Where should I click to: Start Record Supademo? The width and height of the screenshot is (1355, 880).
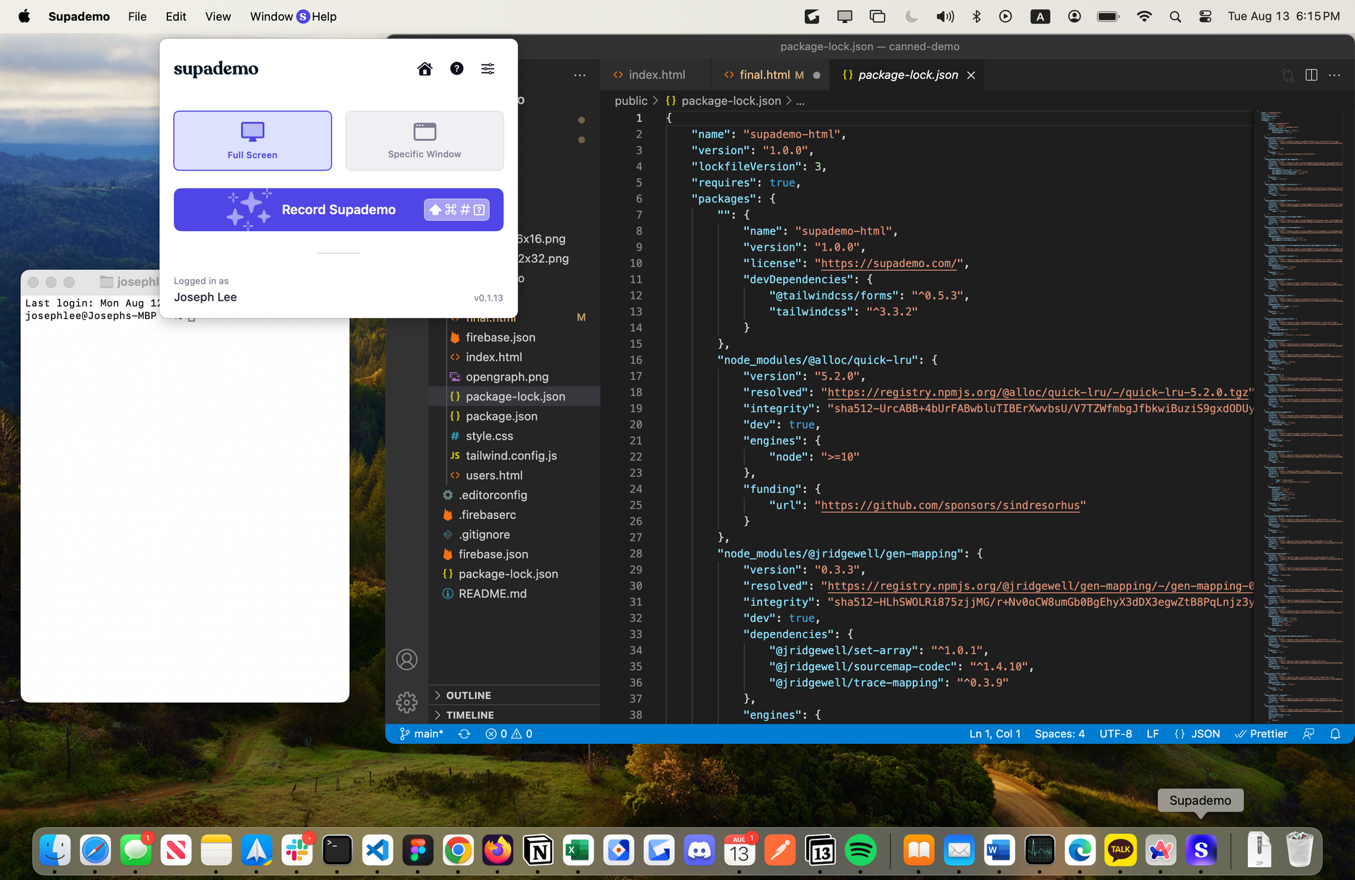click(339, 209)
